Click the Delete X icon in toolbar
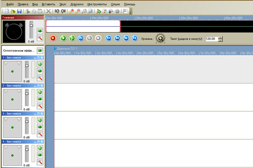Screen dimensions: 253x168 [x=48, y=11]
